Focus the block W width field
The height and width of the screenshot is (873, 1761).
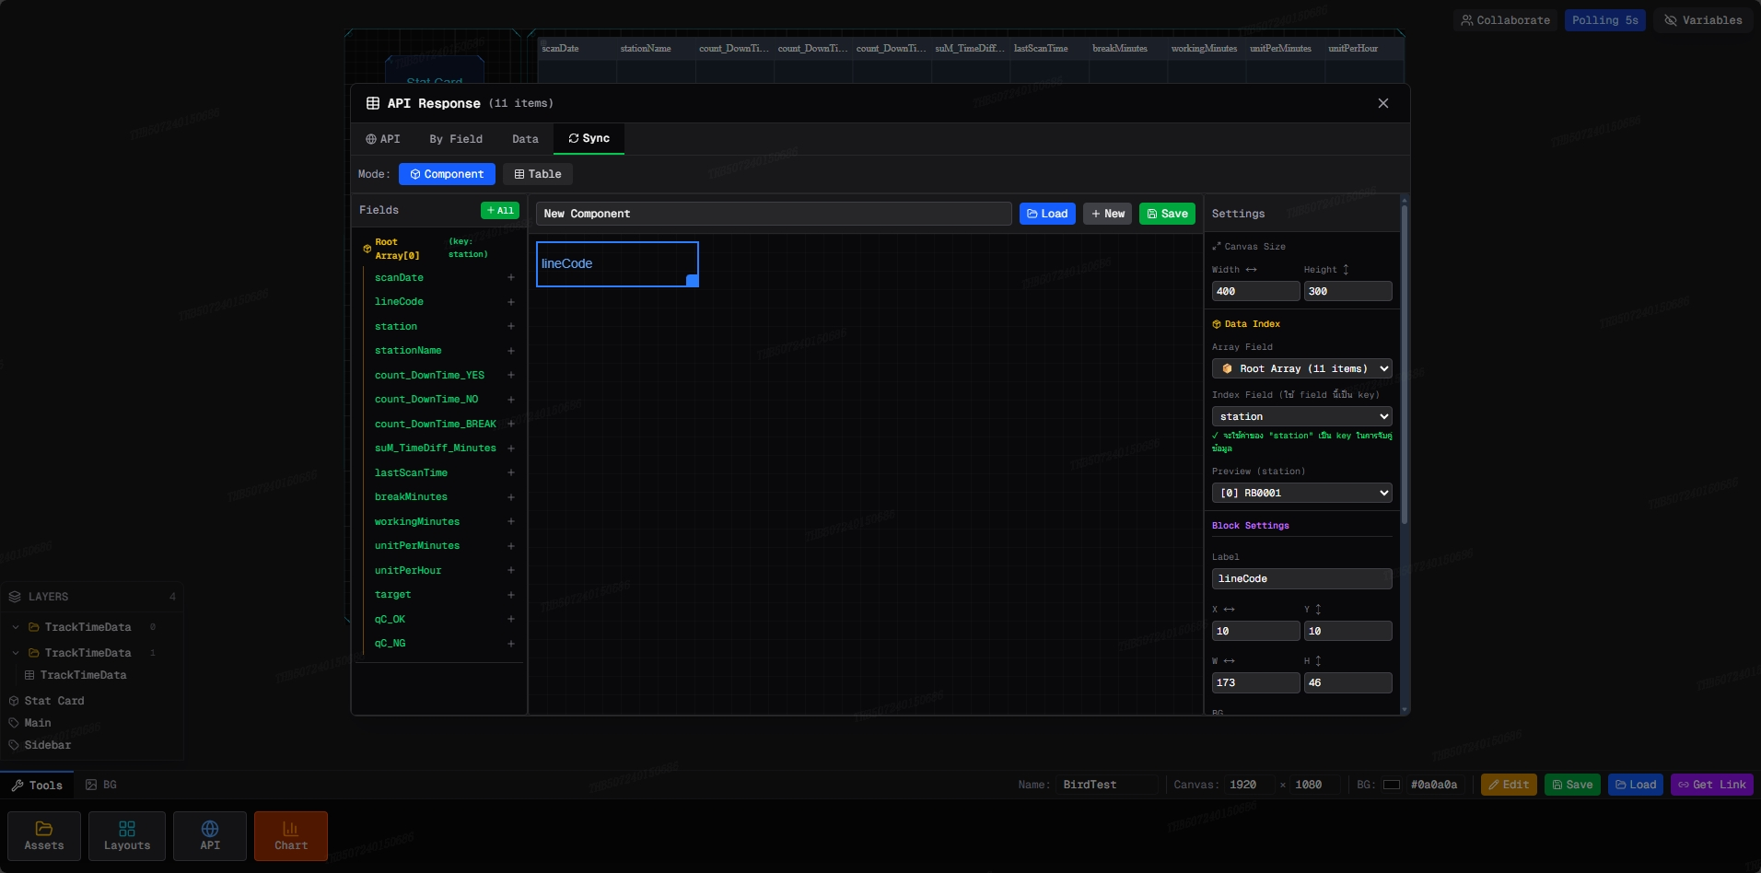[1255, 682]
